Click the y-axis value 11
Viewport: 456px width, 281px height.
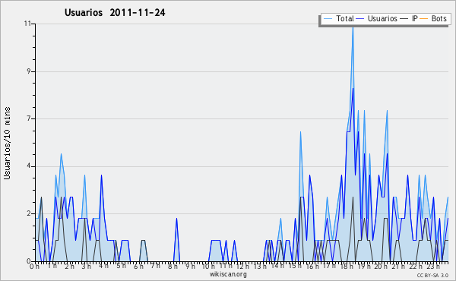click(27, 24)
